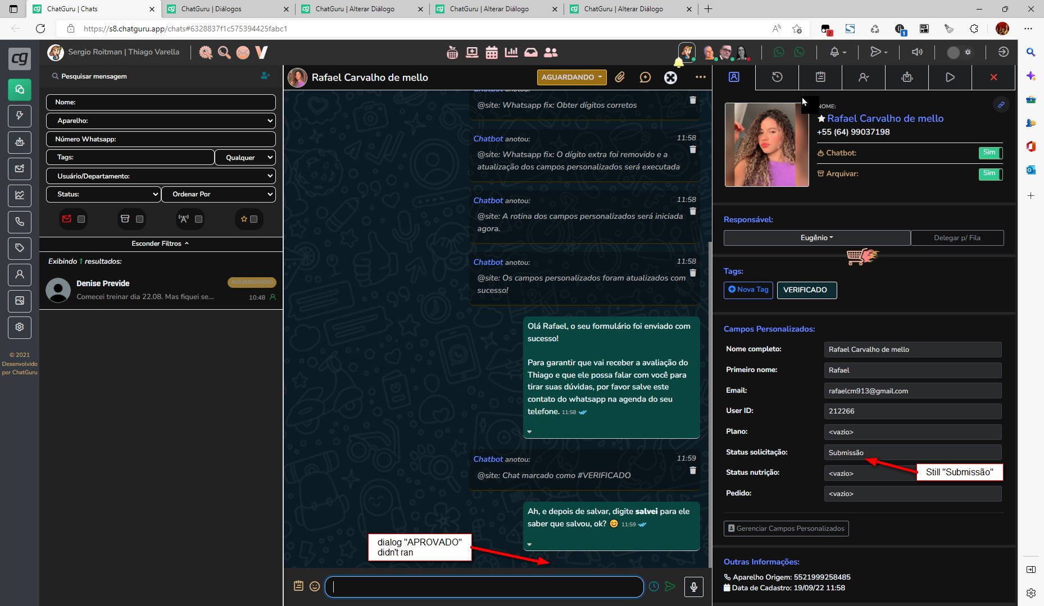Toggle the Arquivar 'Sim' switch

tap(990, 173)
